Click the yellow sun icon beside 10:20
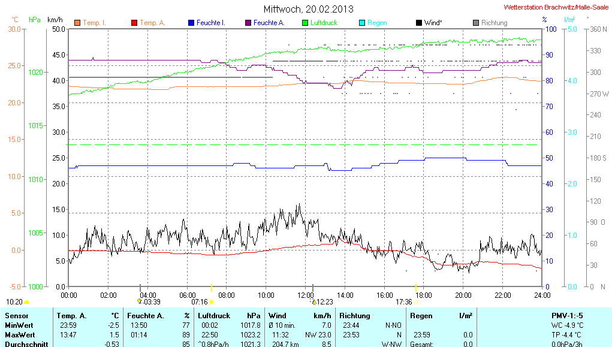The width and height of the screenshot is (612, 347). tap(27, 302)
